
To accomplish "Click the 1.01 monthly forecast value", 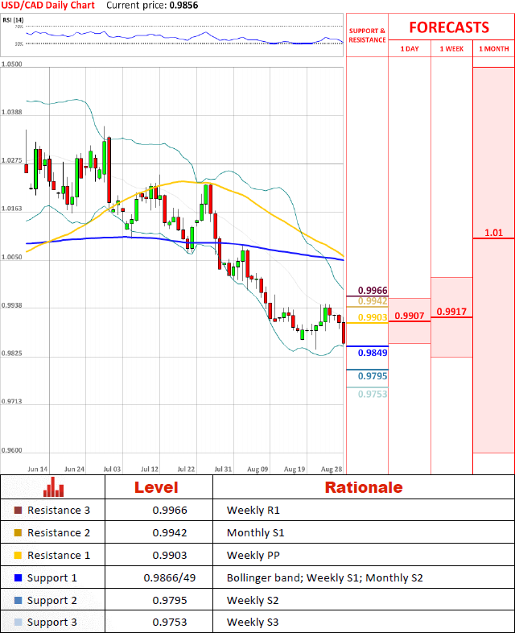I will 493,233.
